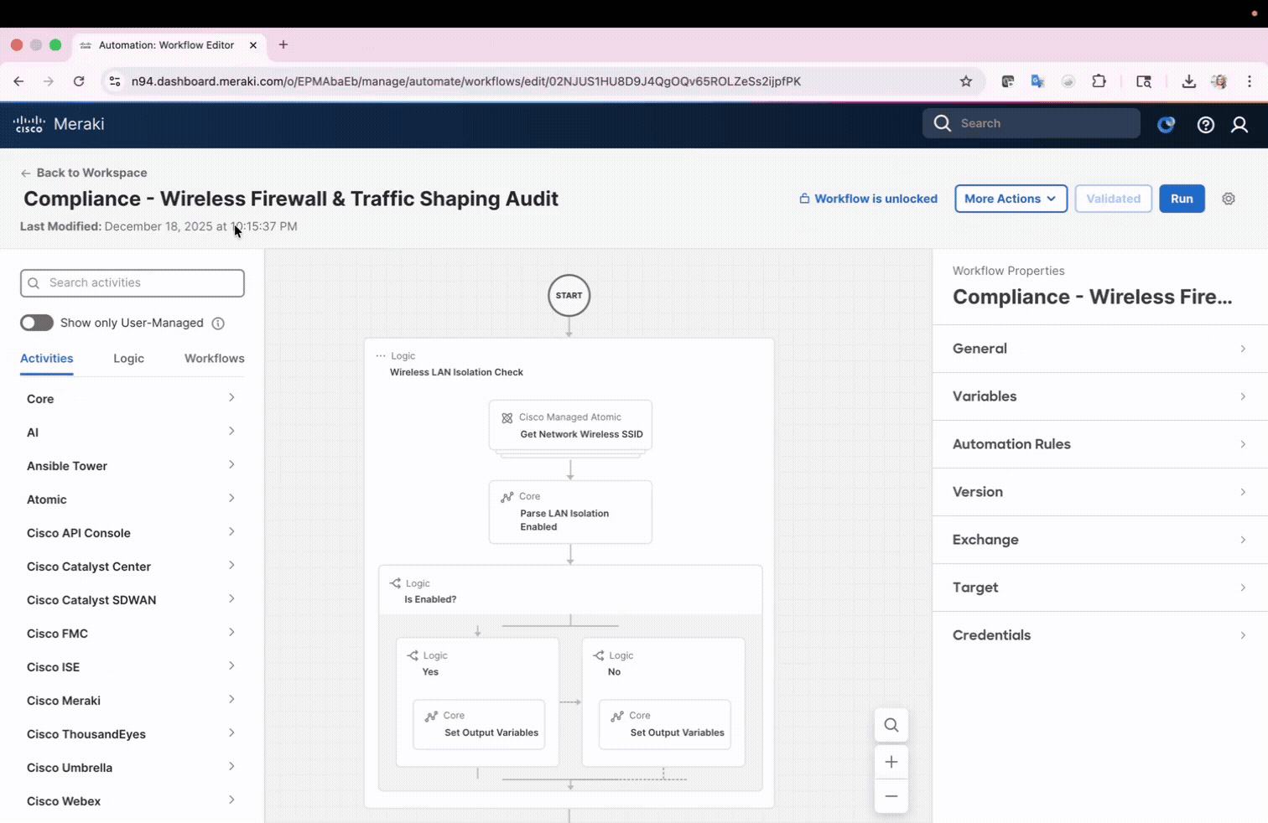1268x823 pixels.
Task: Open the More Actions dropdown
Action: (x=1010, y=199)
